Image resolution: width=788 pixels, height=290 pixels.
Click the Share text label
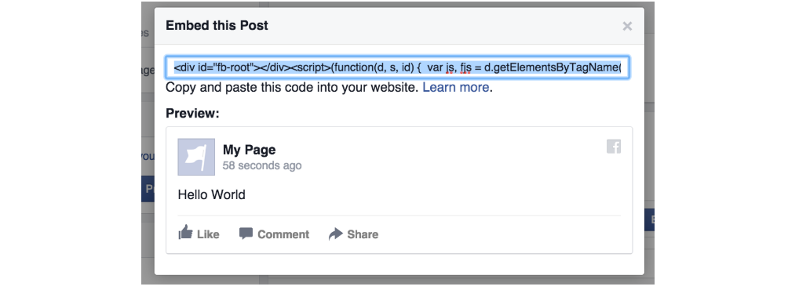pyautogui.click(x=363, y=234)
